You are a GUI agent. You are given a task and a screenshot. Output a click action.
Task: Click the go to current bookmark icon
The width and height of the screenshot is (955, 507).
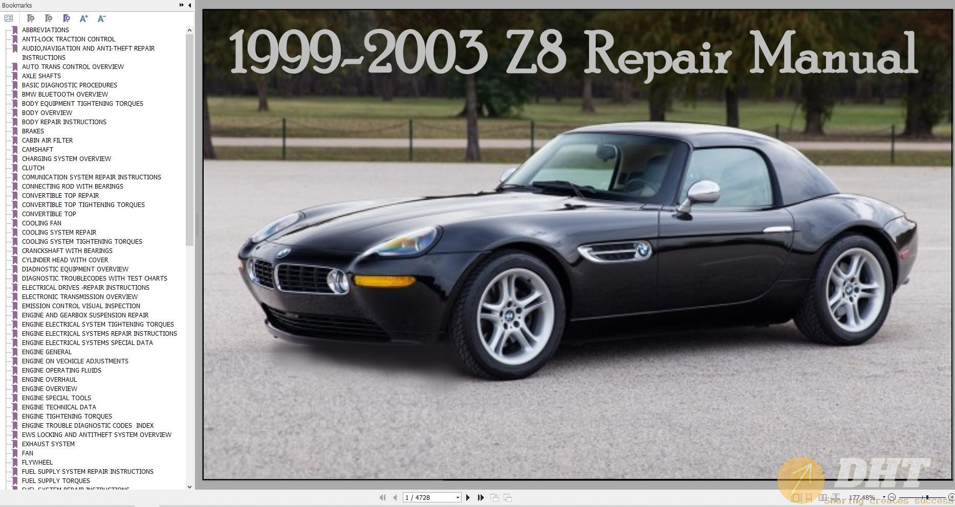tap(67, 18)
